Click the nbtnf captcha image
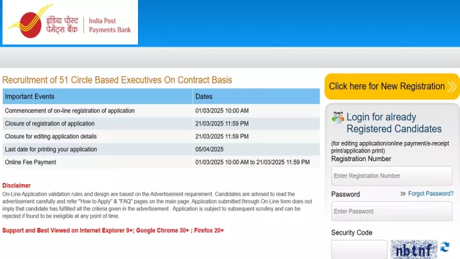The width and height of the screenshot is (460, 259). [413, 249]
